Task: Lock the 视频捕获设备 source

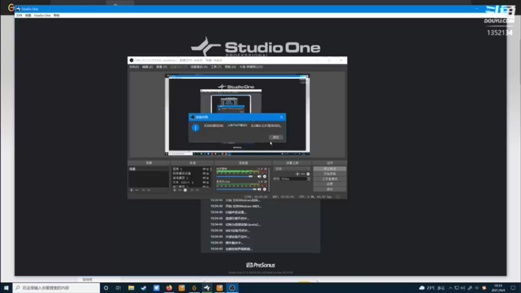Action: [208, 173]
